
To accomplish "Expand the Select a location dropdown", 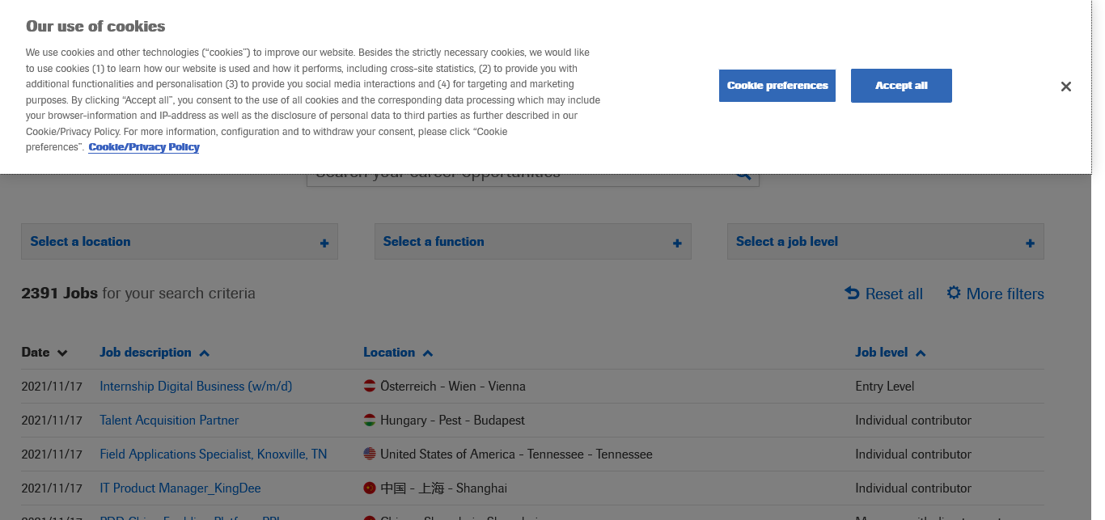I will pyautogui.click(x=179, y=242).
